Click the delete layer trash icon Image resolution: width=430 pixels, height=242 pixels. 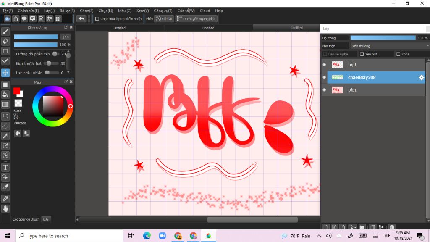[x=392, y=227]
